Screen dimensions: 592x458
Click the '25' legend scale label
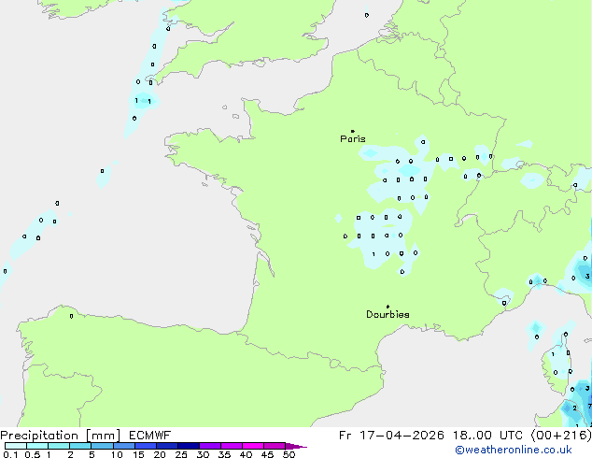pyautogui.click(x=181, y=454)
